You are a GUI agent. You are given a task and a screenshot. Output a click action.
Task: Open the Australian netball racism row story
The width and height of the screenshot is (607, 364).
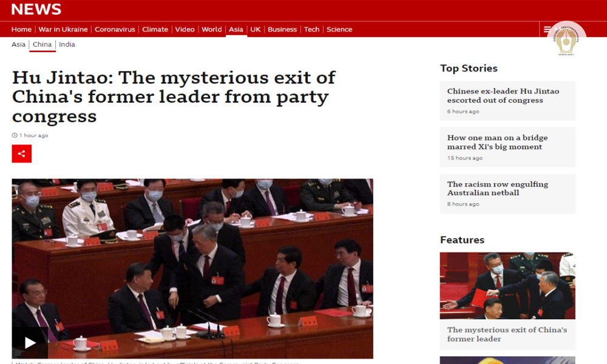pyautogui.click(x=497, y=188)
